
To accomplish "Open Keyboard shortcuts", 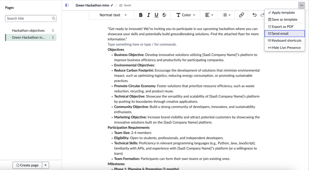I will (284, 40).
